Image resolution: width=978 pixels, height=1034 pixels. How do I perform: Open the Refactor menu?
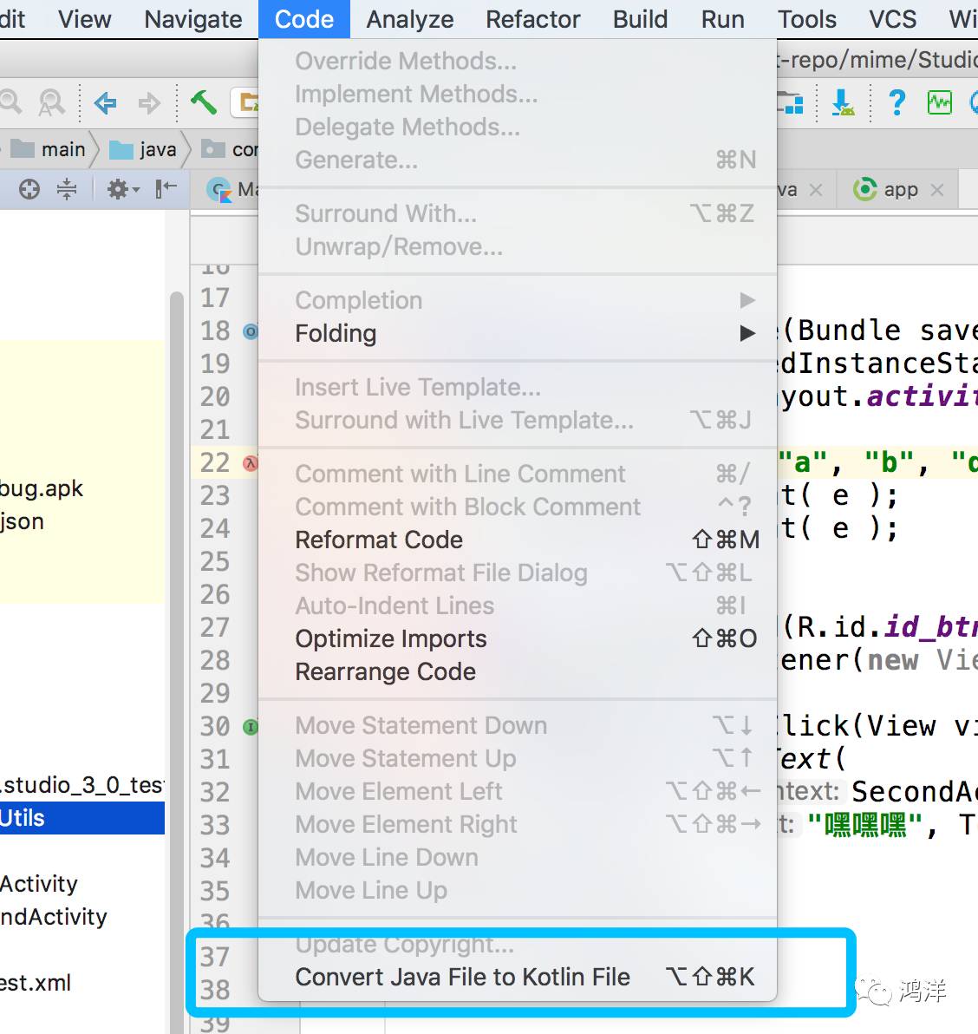click(x=532, y=19)
